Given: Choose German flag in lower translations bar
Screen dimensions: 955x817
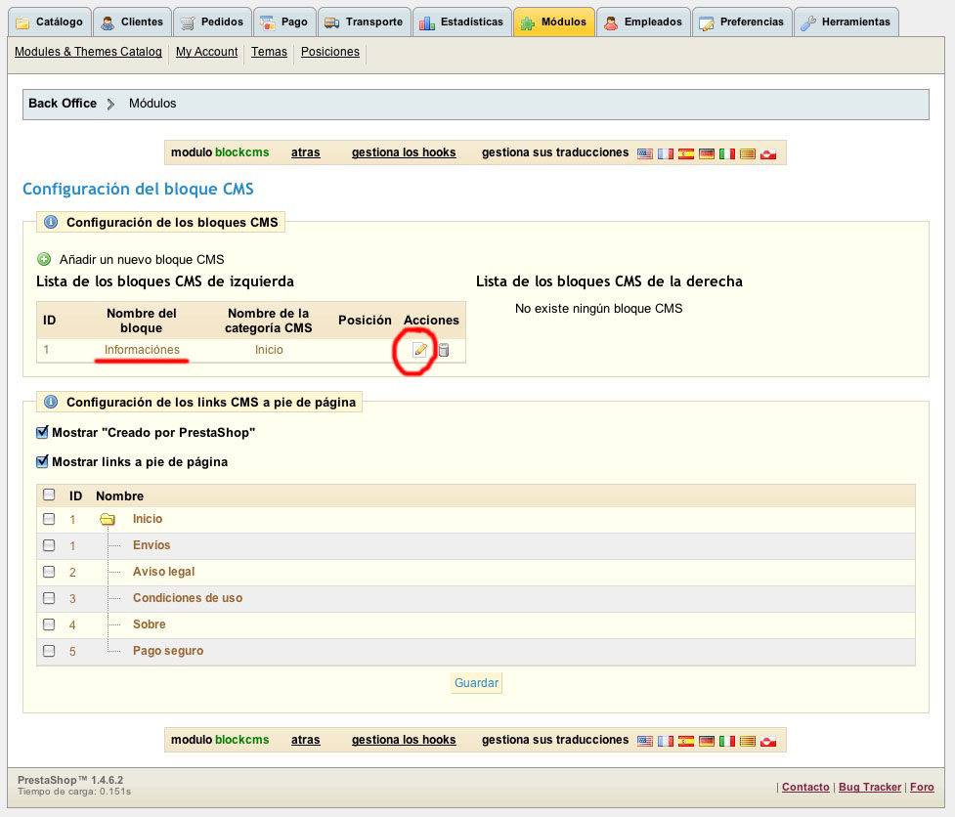Looking at the screenshot, I should [707, 741].
